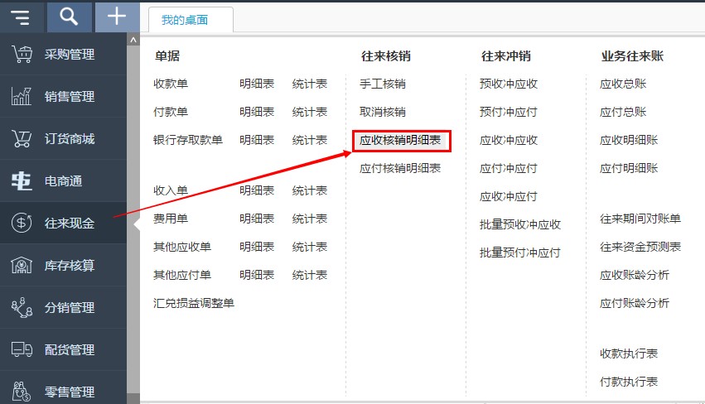Click the 销售管理 chart icon

22,96
